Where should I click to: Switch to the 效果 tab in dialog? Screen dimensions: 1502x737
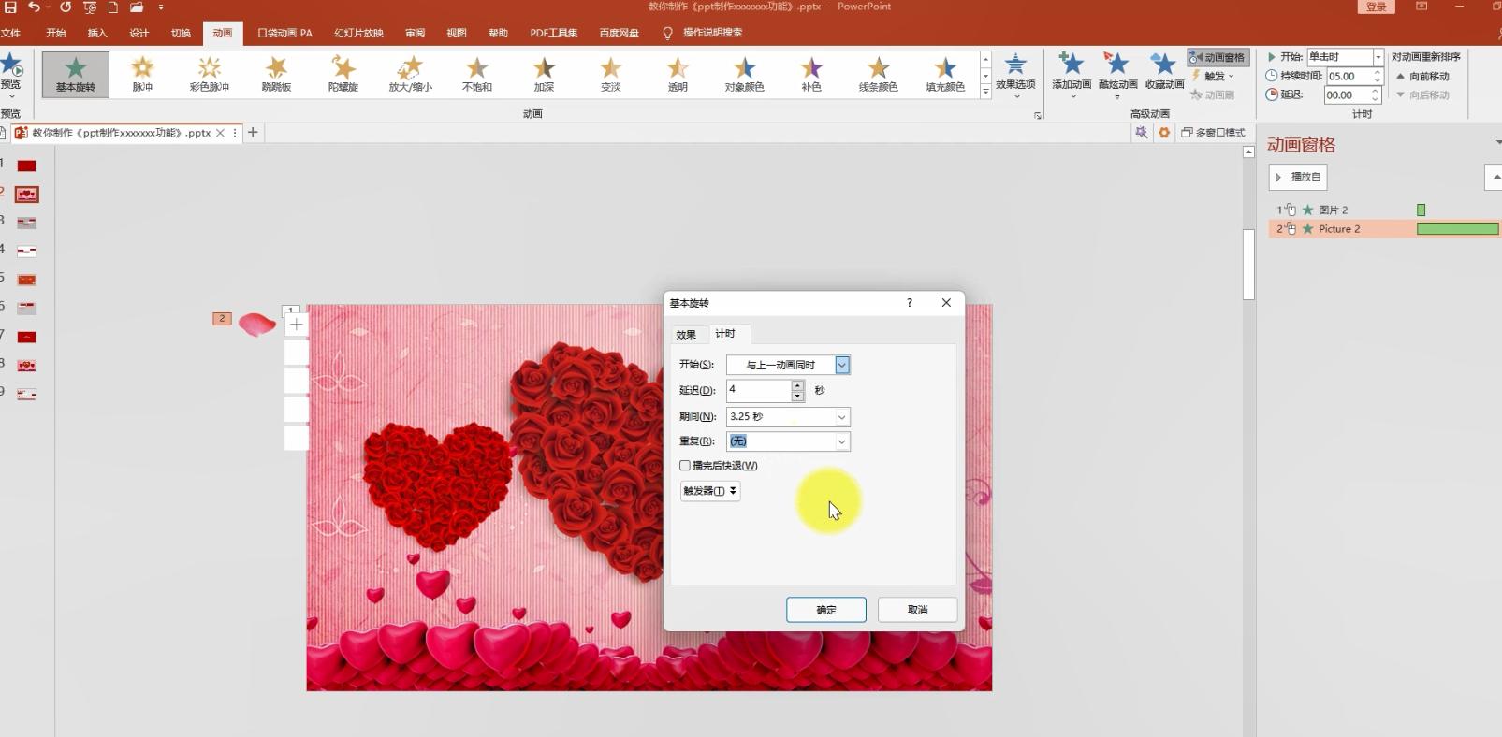point(686,334)
